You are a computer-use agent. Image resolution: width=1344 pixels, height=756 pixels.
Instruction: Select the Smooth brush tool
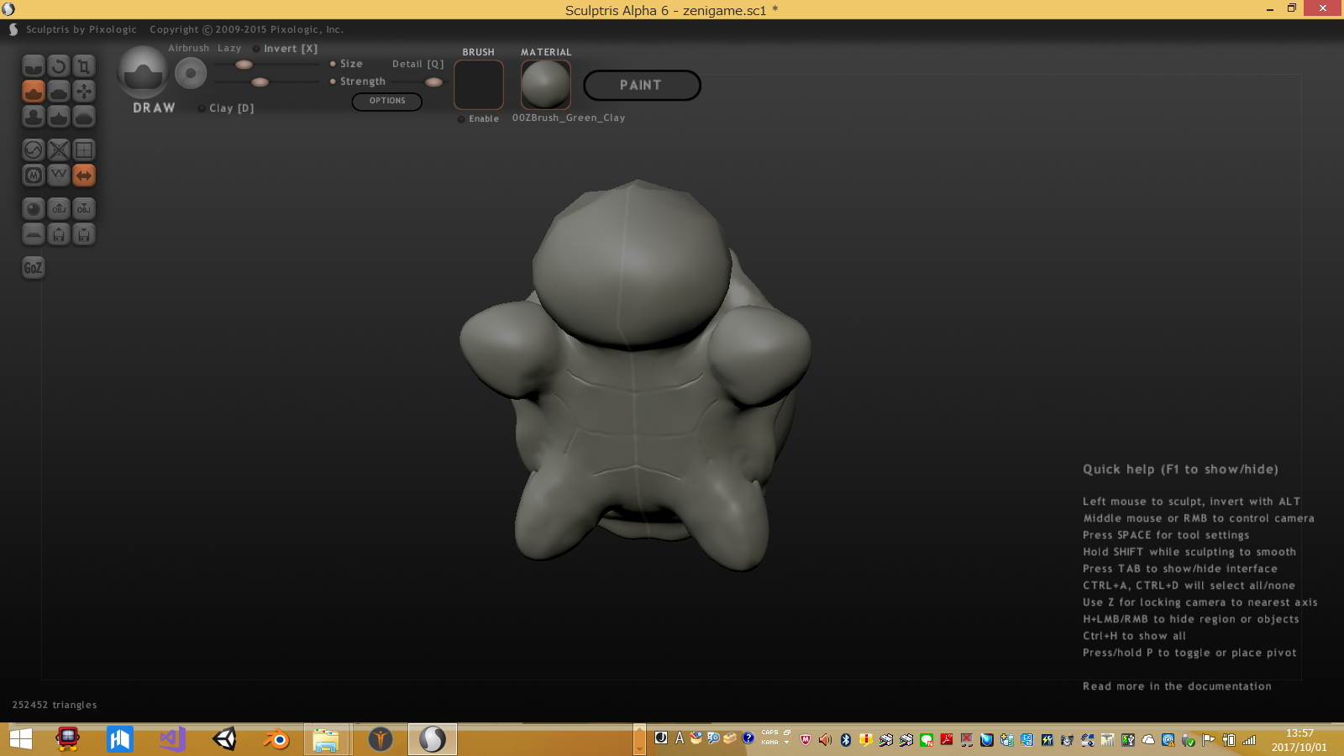click(84, 117)
